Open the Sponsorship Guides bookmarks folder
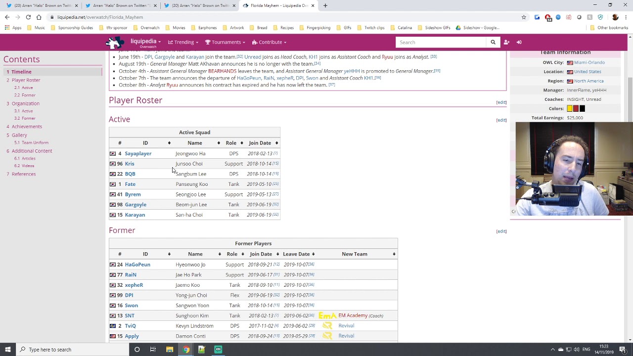 click(71, 28)
